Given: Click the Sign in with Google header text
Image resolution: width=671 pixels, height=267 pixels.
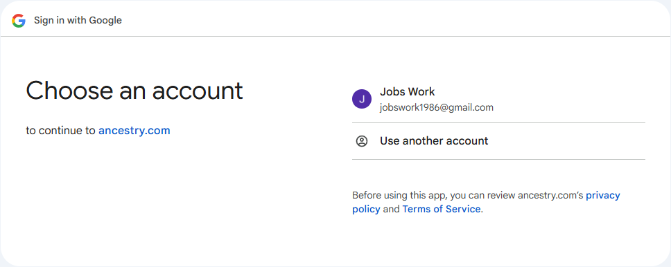Looking at the screenshot, I should [78, 21].
